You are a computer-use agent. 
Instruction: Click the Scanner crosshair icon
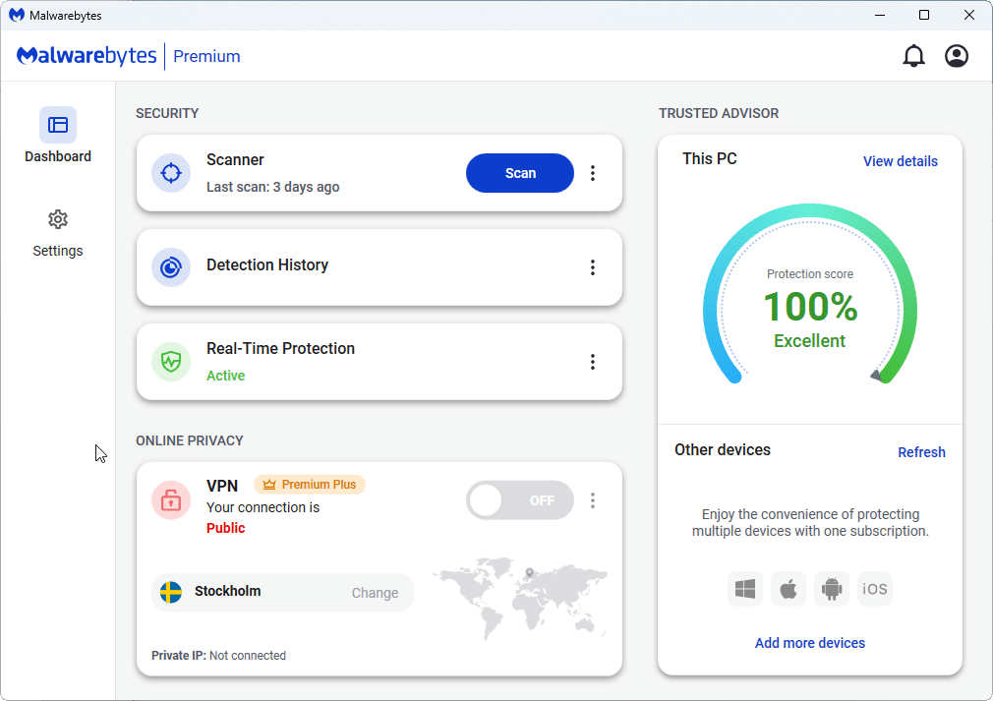171,173
